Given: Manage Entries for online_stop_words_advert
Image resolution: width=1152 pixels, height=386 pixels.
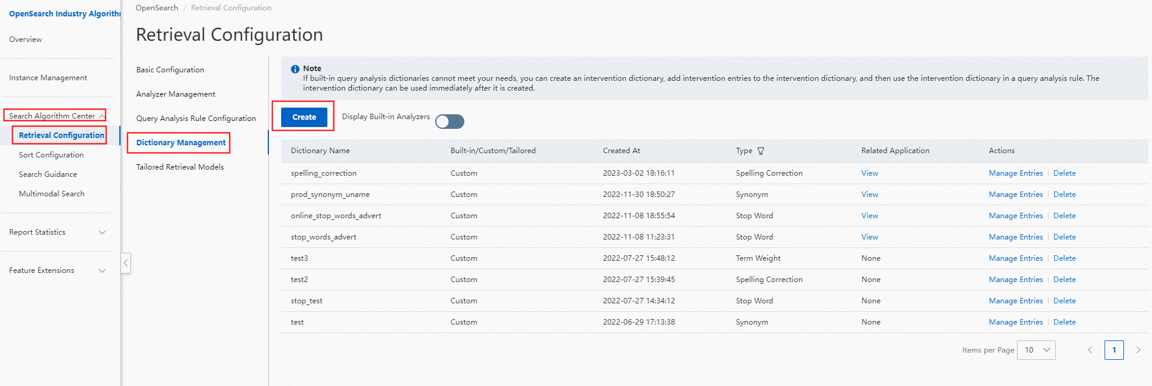Looking at the screenshot, I should pyautogui.click(x=1016, y=216).
